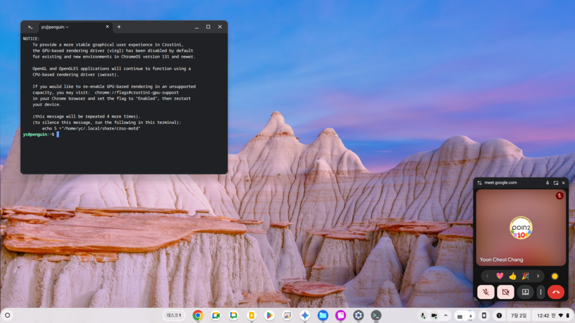The width and height of the screenshot is (575, 323).
Task: Open Google Meet from the shelf
Action: [x=216, y=315]
